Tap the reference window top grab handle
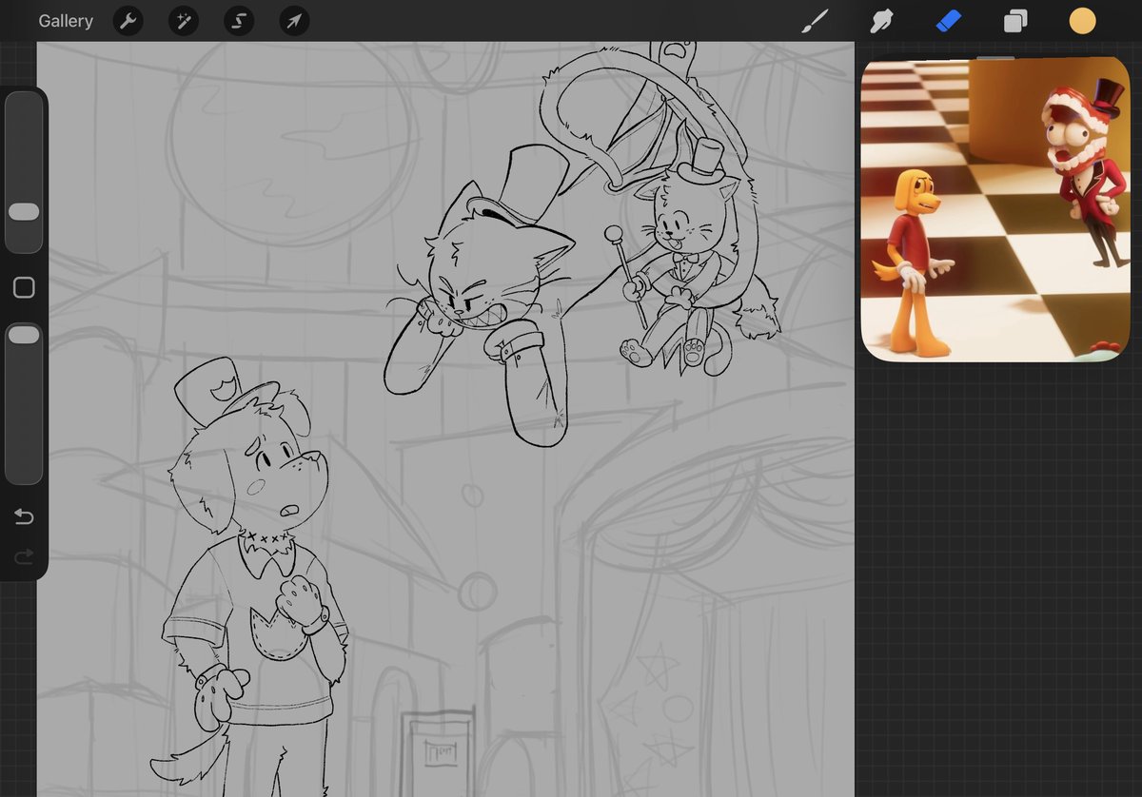The width and height of the screenshot is (1142, 797). click(995, 59)
